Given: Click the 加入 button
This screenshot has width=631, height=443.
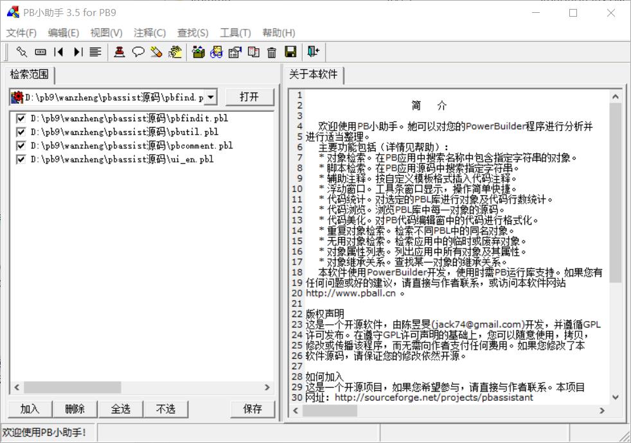Looking at the screenshot, I should (x=30, y=409).
